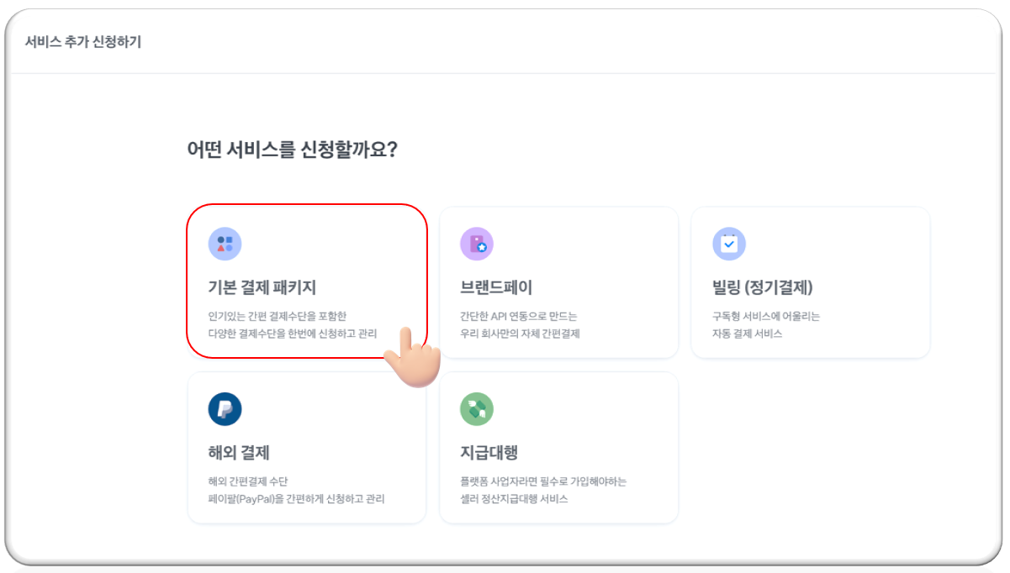1010x573 pixels.
Task: Click the 셀러 정산지급대행 서비스 description line
Action: tap(514, 499)
